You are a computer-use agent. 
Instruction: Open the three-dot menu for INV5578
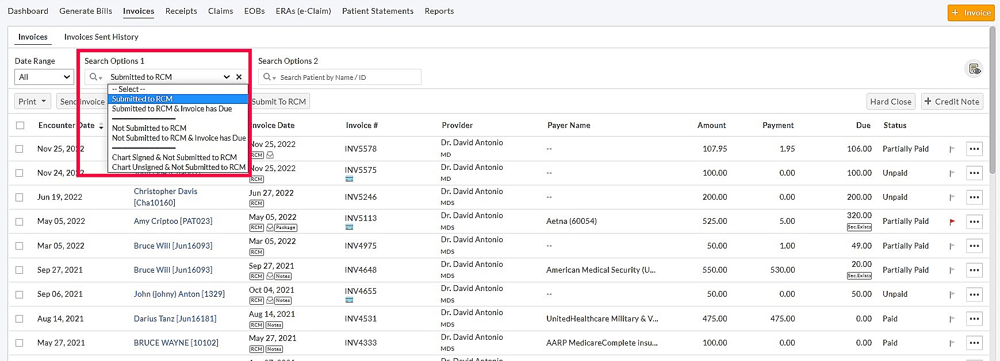pyautogui.click(x=974, y=149)
